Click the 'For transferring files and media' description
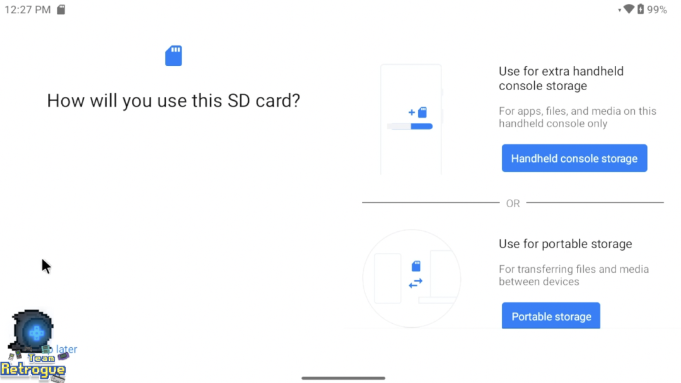The image size is (681, 383). click(x=573, y=275)
